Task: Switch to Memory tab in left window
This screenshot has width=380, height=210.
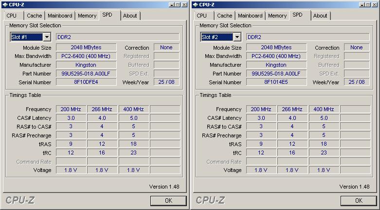Action: [x=87, y=16]
